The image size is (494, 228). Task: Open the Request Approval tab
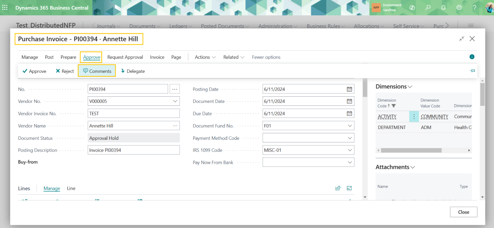click(x=125, y=57)
